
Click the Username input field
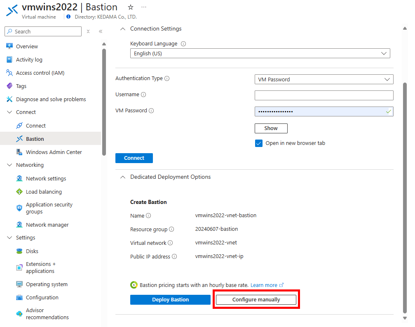coord(324,95)
